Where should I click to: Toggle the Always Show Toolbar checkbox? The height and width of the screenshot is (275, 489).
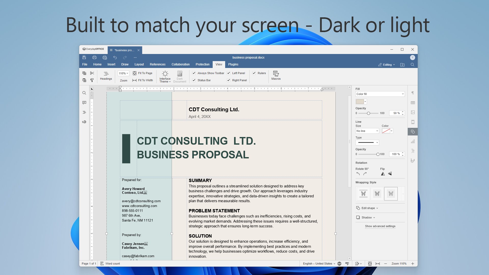(x=194, y=73)
